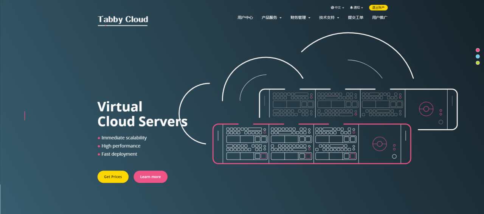Screen dimensions: 484x214
Task: Click the notification bell icon
Action: point(351,8)
